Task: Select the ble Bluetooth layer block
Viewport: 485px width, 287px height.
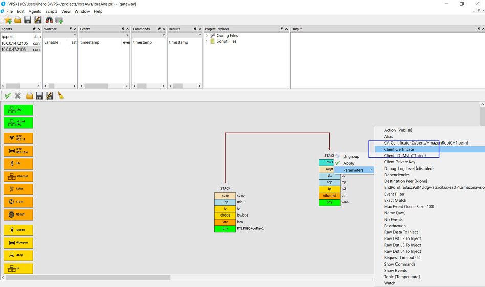Action: (18, 163)
